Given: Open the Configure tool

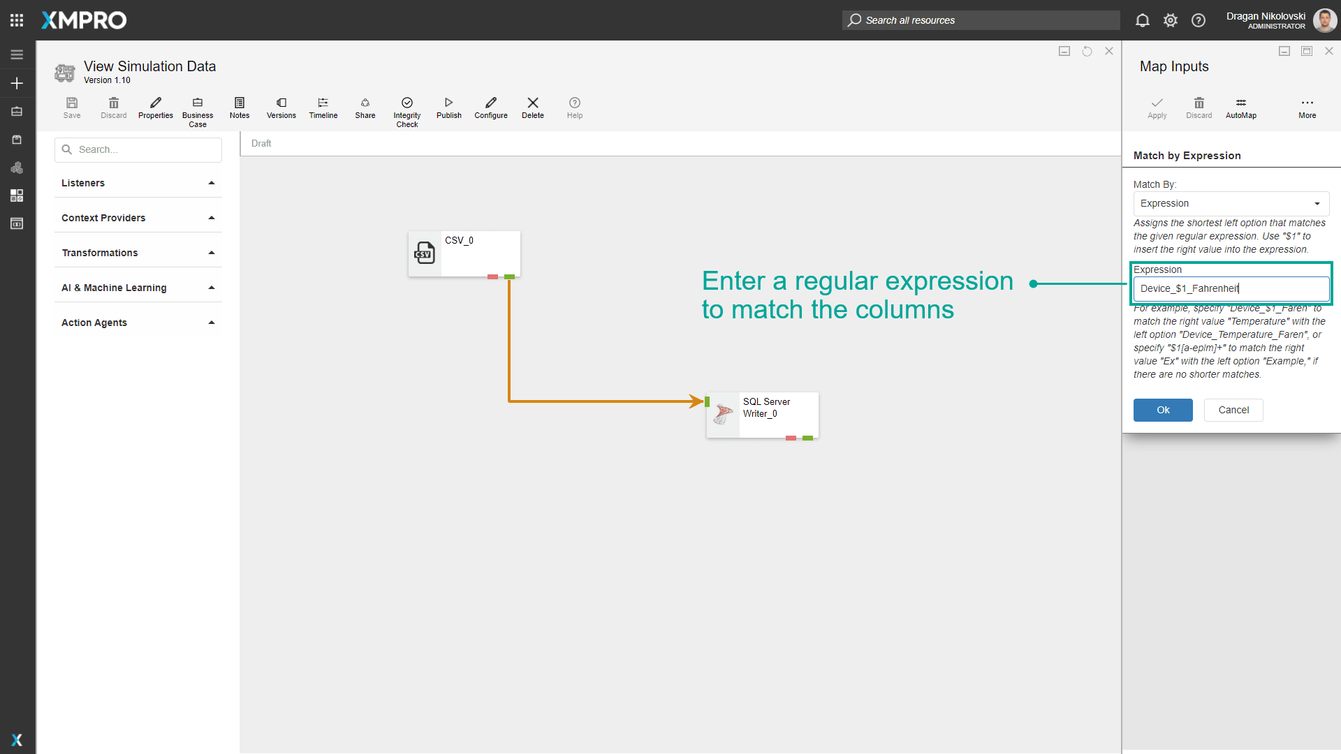Looking at the screenshot, I should [491, 103].
